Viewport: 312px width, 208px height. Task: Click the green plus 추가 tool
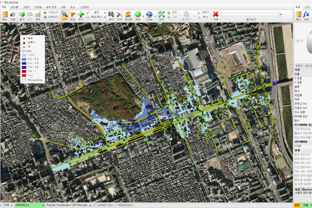[x=81, y=16]
